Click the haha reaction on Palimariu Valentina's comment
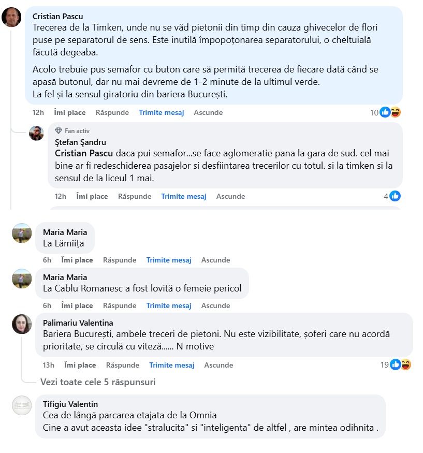Image resolution: width=423 pixels, height=453 pixels. 405,365
